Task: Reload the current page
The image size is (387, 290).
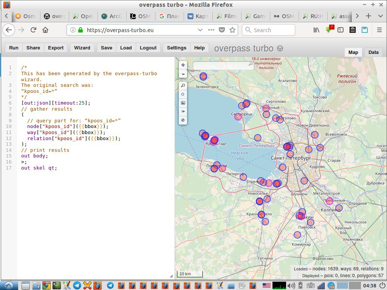Action: pyautogui.click(x=33, y=30)
